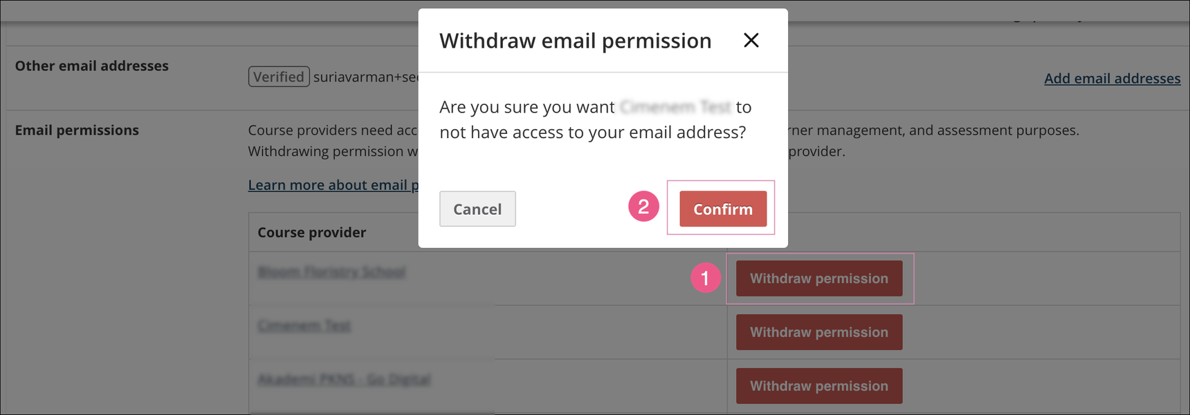Click the Other email addresses label
1190x415 pixels.
(91, 66)
